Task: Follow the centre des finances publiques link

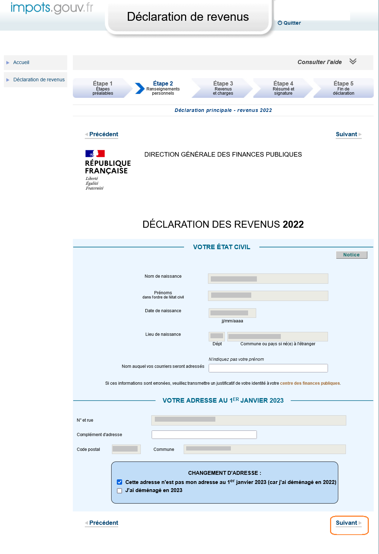Action: (x=310, y=383)
